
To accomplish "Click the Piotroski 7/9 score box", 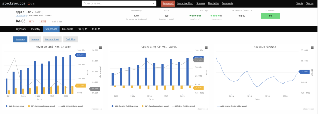I will click(270, 16).
